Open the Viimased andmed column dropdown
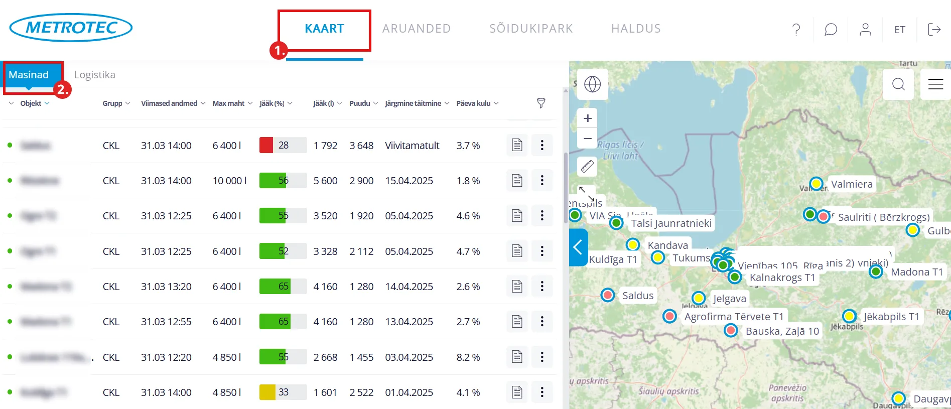The image size is (951, 409). pos(203,103)
